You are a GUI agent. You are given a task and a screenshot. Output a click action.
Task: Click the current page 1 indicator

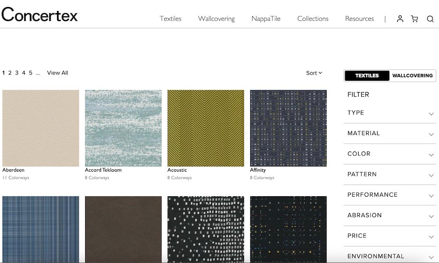4,73
